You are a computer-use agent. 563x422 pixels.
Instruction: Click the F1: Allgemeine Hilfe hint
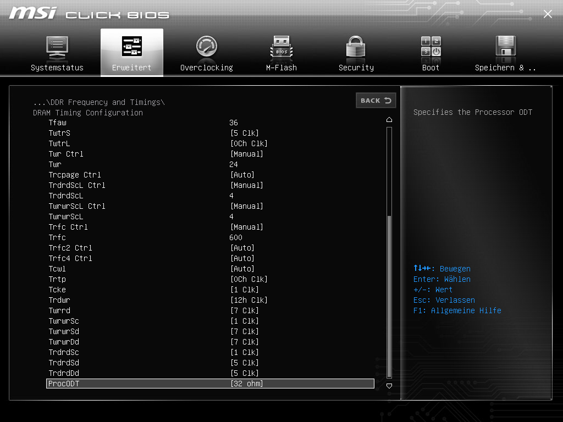(457, 310)
